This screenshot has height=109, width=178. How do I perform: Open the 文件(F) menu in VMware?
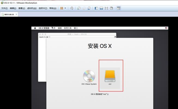pyautogui.click(x=5, y=8)
